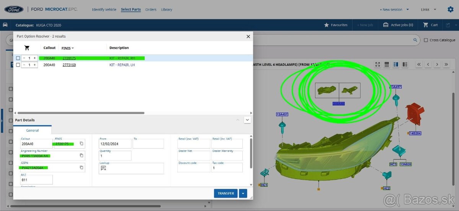Screen dimensions: 459x211
Task: Open the dropdown arrow beside TRANSFER
Action: pyautogui.click(x=243, y=193)
